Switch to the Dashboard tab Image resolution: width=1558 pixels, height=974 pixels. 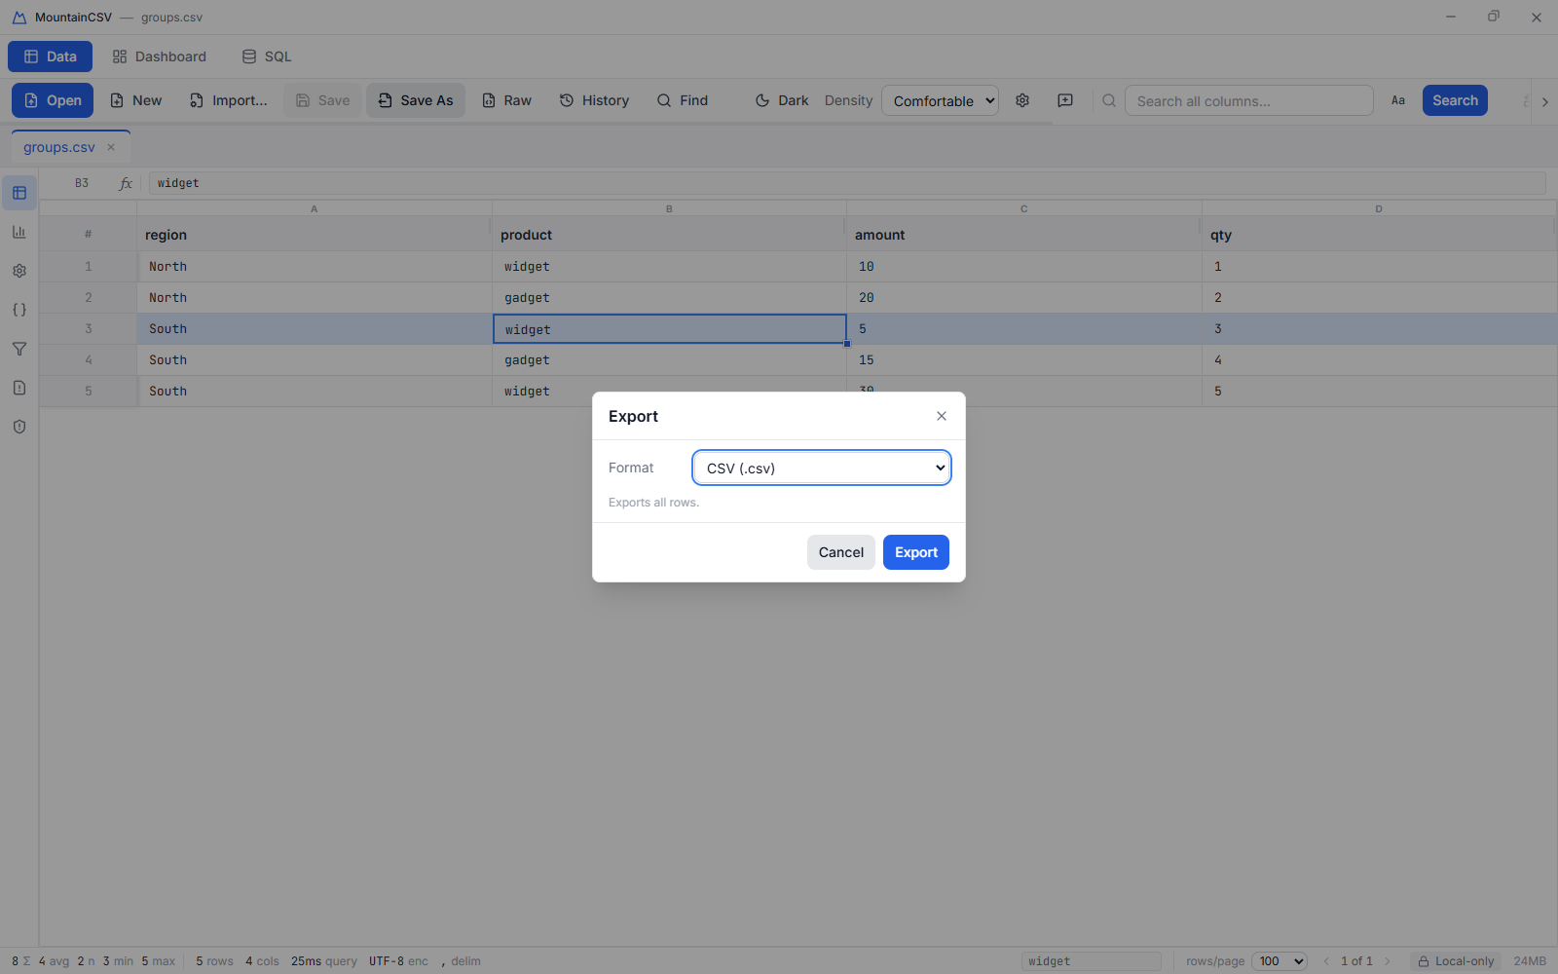click(160, 56)
